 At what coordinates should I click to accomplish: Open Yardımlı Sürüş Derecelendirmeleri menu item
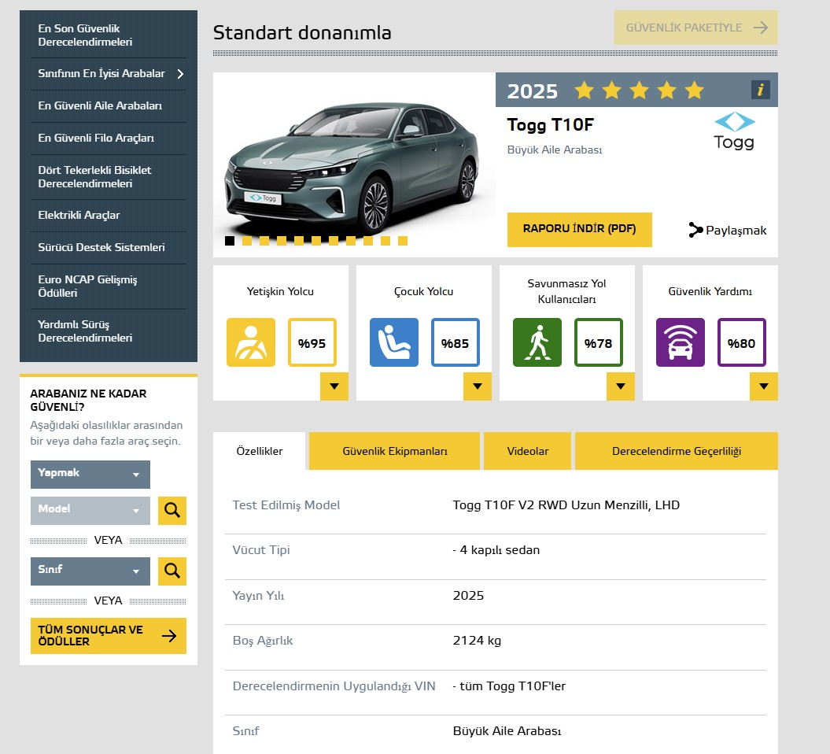click(x=109, y=331)
